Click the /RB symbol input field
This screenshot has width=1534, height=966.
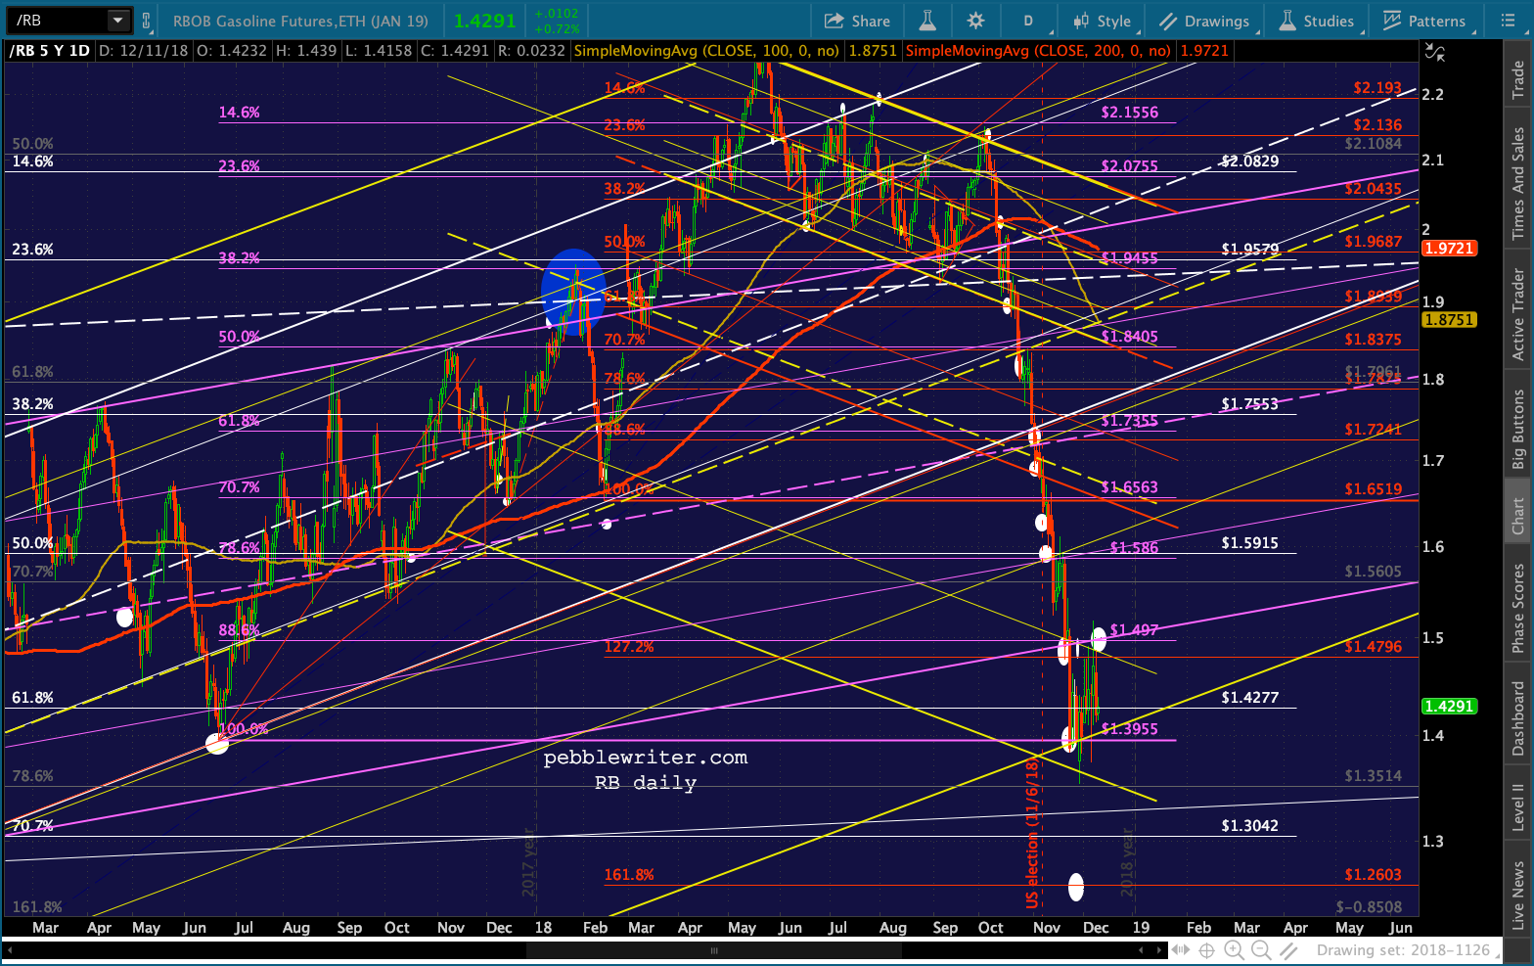[57, 20]
